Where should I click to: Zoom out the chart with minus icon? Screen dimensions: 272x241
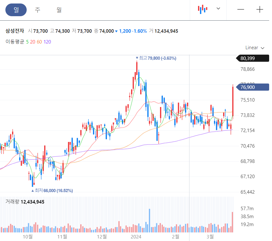click(241, 10)
